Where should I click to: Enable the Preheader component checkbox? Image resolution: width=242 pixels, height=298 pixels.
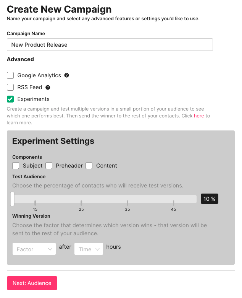49,166
